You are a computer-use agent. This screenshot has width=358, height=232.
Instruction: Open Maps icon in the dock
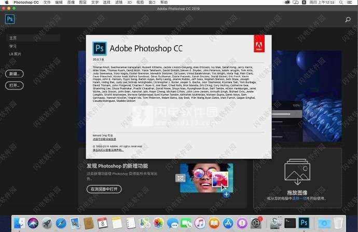click(x=145, y=223)
